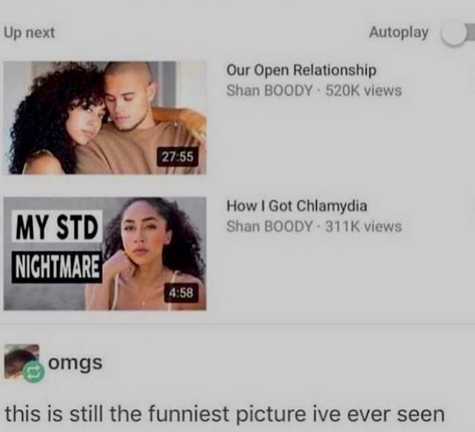Click the Up next heading
The height and width of the screenshot is (432, 475).
tap(30, 33)
